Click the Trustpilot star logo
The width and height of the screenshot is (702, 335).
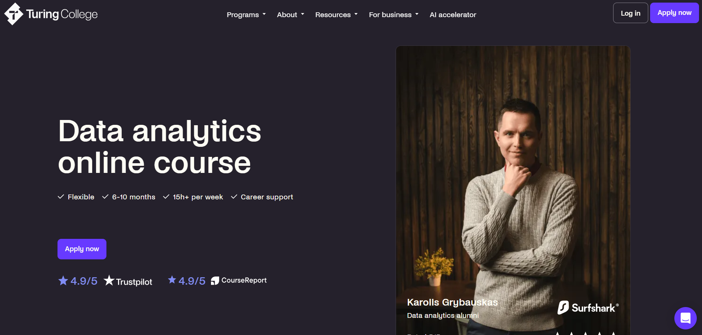click(109, 281)
